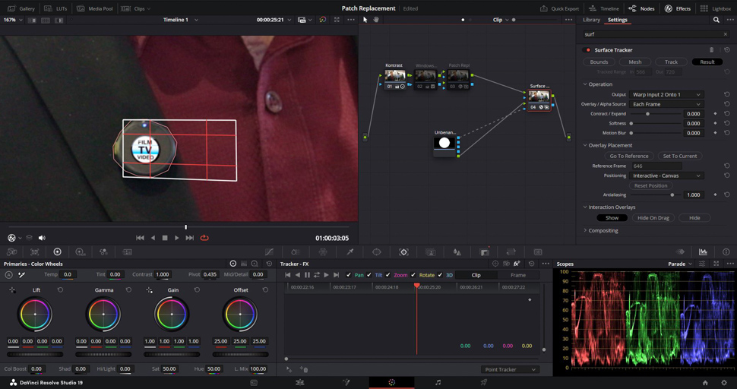Viewport: 737px width, 389px height.
Task: Toggle the Pan tracking checkbox
Action: [348, 275]
